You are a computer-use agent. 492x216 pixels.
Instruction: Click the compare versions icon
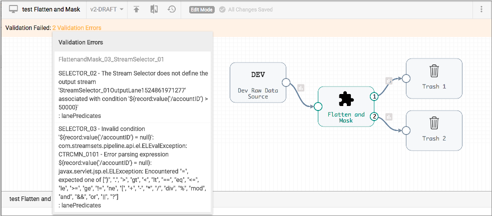[154, 9]
